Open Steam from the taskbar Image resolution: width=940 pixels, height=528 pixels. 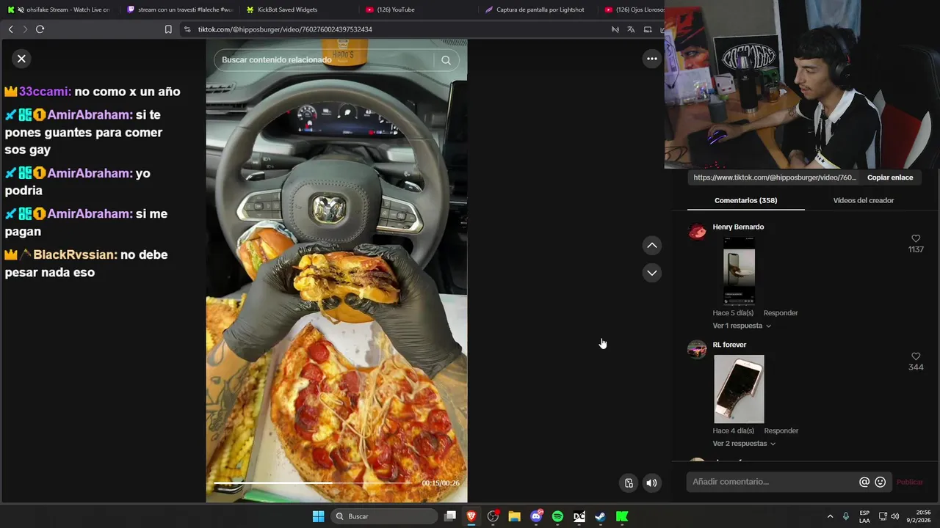(600, 516)
